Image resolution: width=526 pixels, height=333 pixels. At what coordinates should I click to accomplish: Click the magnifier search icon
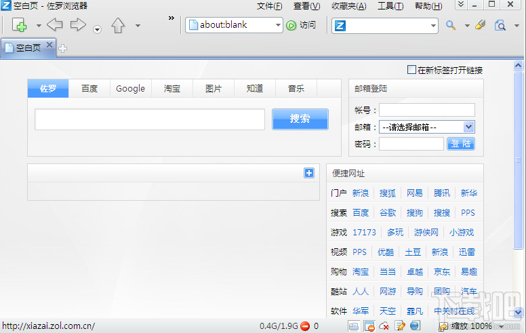coord(450,25)
